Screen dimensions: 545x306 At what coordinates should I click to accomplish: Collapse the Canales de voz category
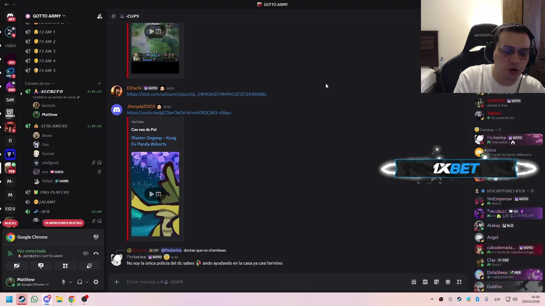tap(40, 83)
